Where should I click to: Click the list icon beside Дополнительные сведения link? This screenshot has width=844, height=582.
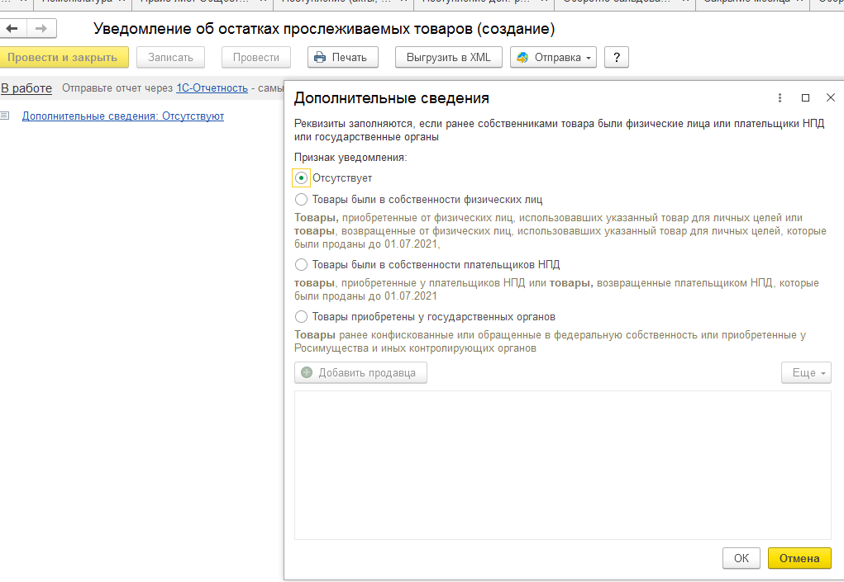click(5, 116)
